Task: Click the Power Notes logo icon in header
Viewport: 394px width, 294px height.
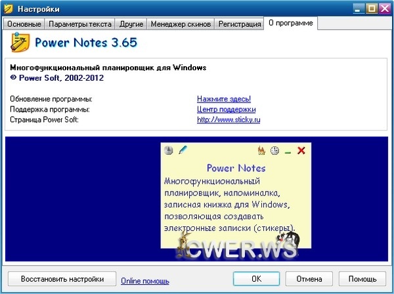Action: [20, 43]
